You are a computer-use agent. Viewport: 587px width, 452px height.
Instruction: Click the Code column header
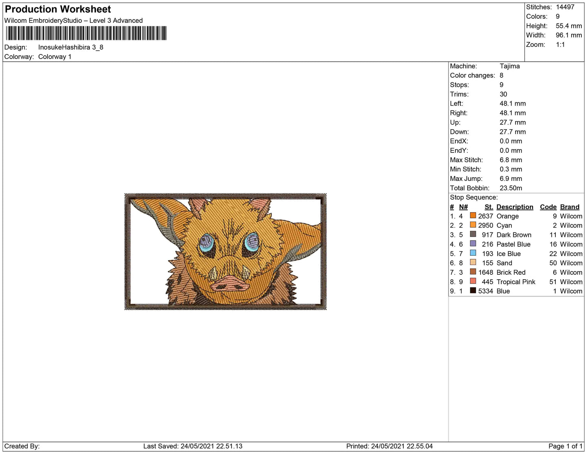click(x=548, y=206)
